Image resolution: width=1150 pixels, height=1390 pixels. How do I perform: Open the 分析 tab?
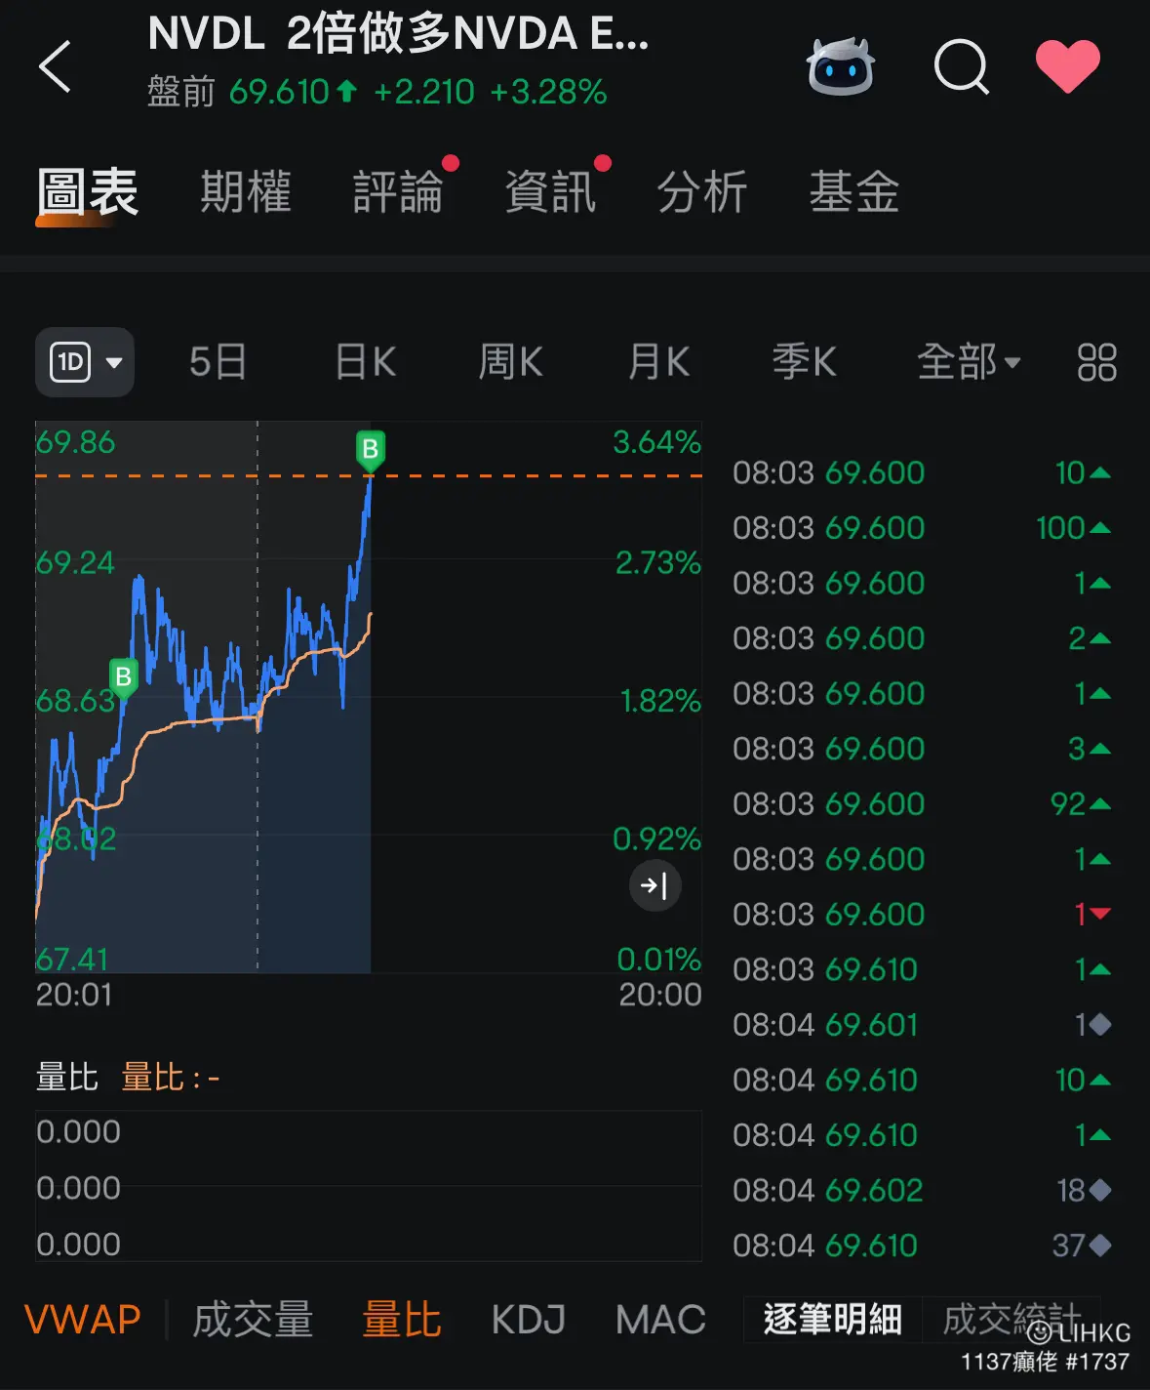[x=702, y=192]
